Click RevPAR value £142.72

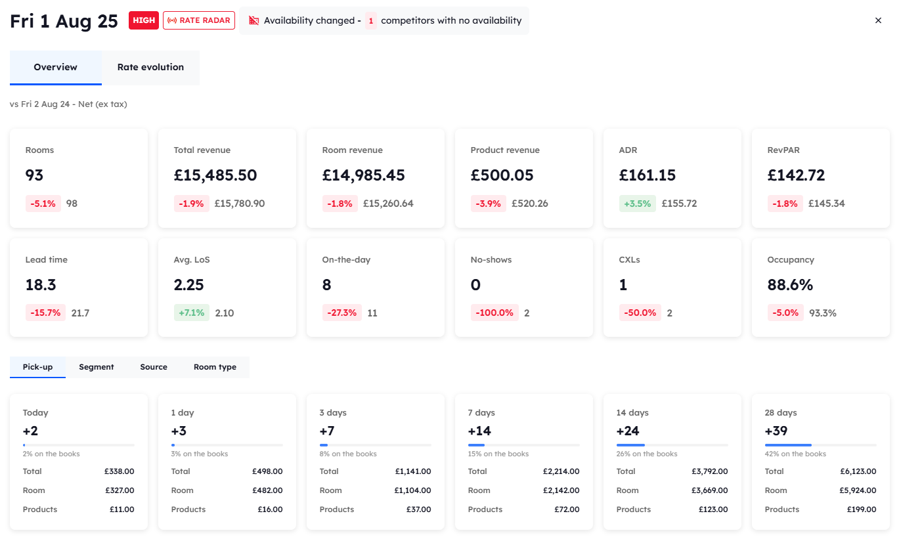point(797,175)
